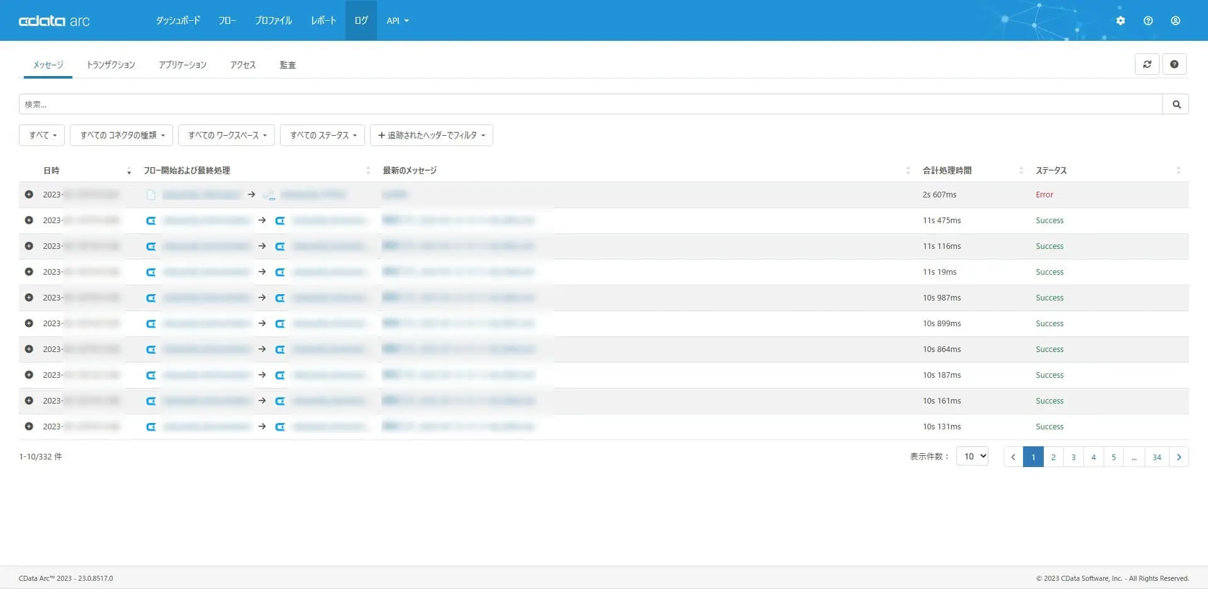This screenshot has height=589, width=1208.
Task: Expand the row with 11s 19ms duration
Action: pos(29,272)
